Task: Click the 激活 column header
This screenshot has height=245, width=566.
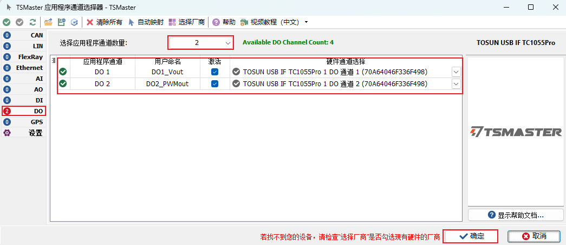Action: [215, 62]
